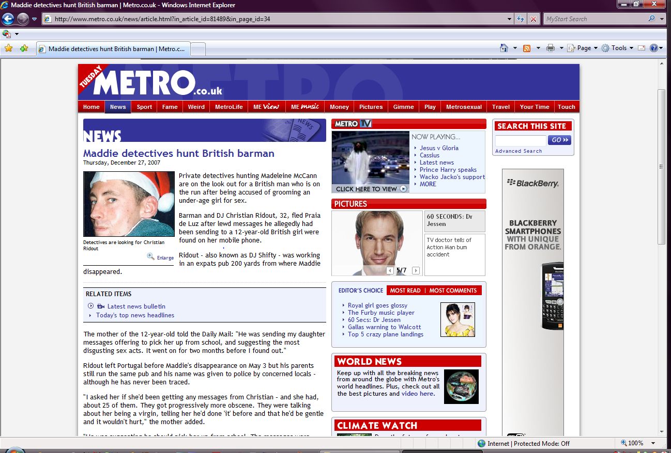Image resolution: width=671 pixels, height=453 pixels.
Task: Click the Add to Favorites icon
Action: (24, 48)
